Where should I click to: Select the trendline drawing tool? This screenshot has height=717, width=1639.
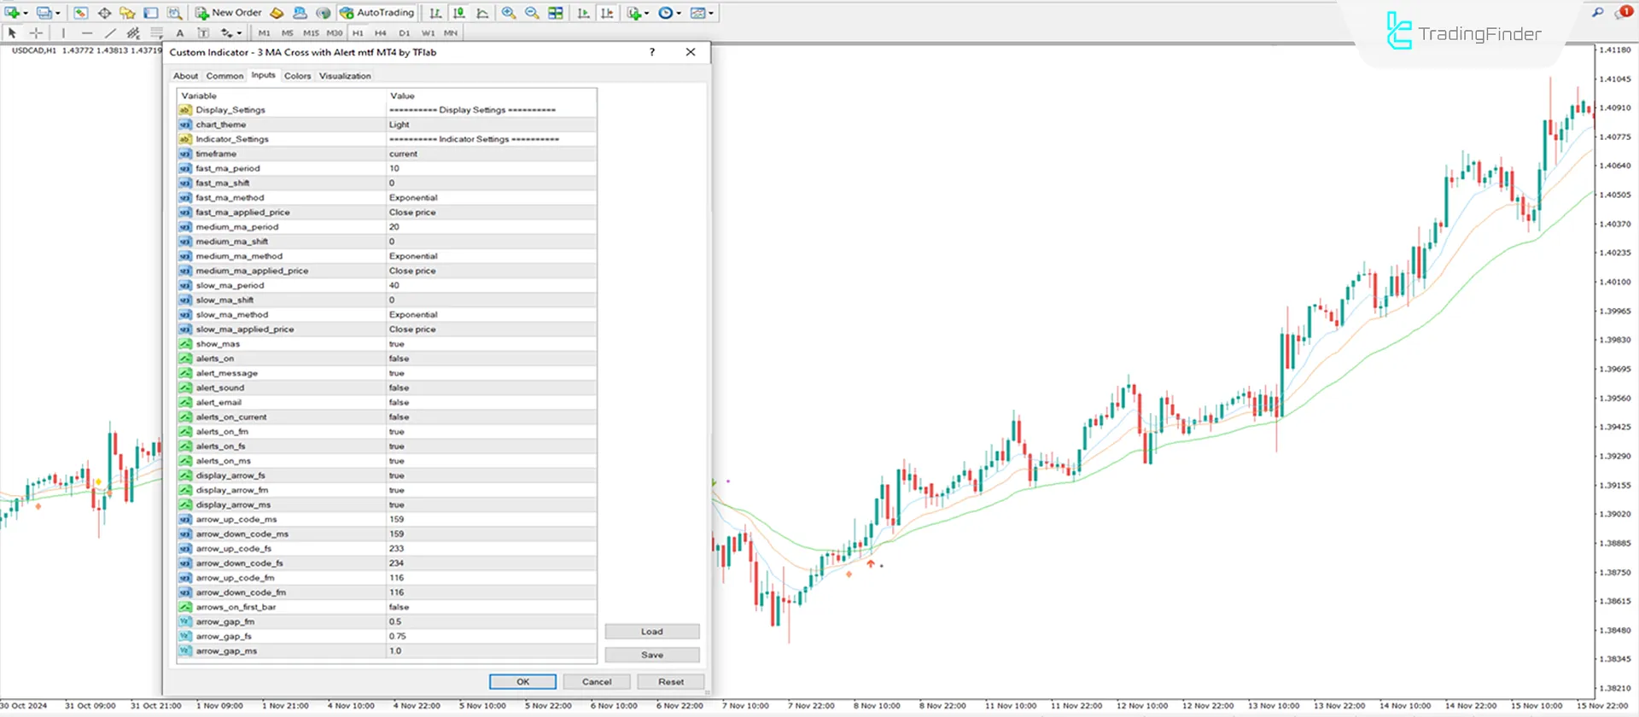110,33
